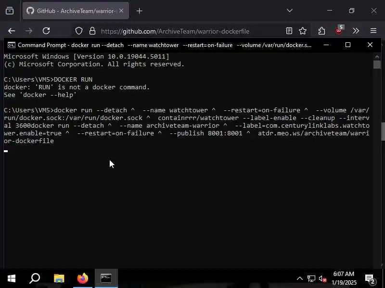Minimize the Firefox window

[x=330, y=11]
